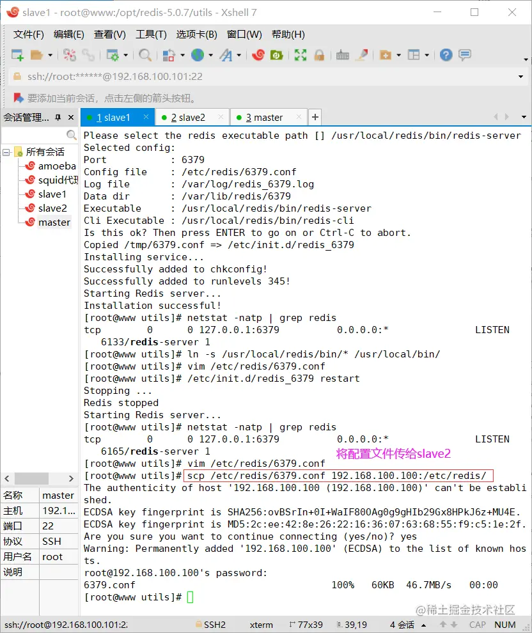Viewport: 532px width, 633px height.
Task: Pin the session manager panel
Action: [x=58, y=118]
